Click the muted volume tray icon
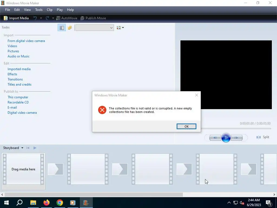Screen dimensions: 277x208 [242, 203]
